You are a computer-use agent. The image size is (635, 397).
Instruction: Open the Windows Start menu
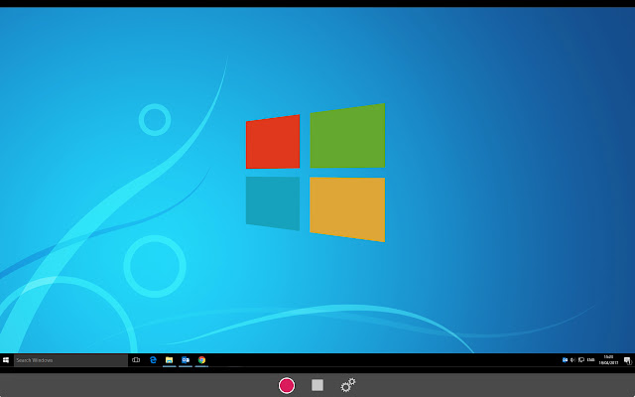tap(6, 360)
